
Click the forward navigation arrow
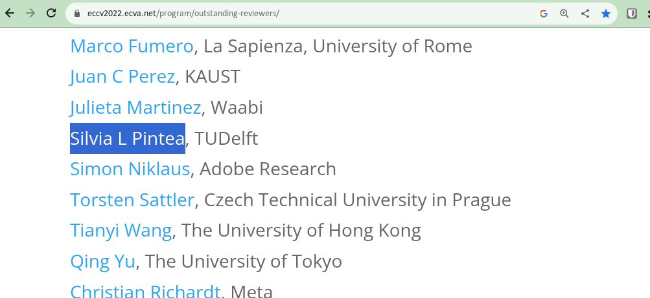click(30, 13)
